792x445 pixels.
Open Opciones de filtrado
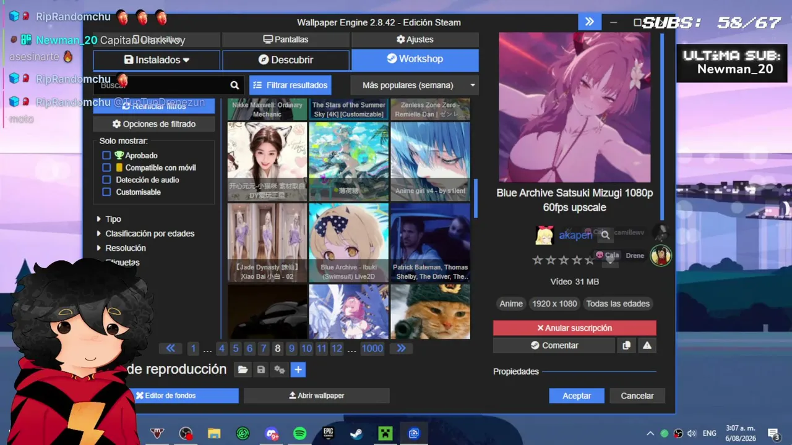coord(154,124)
